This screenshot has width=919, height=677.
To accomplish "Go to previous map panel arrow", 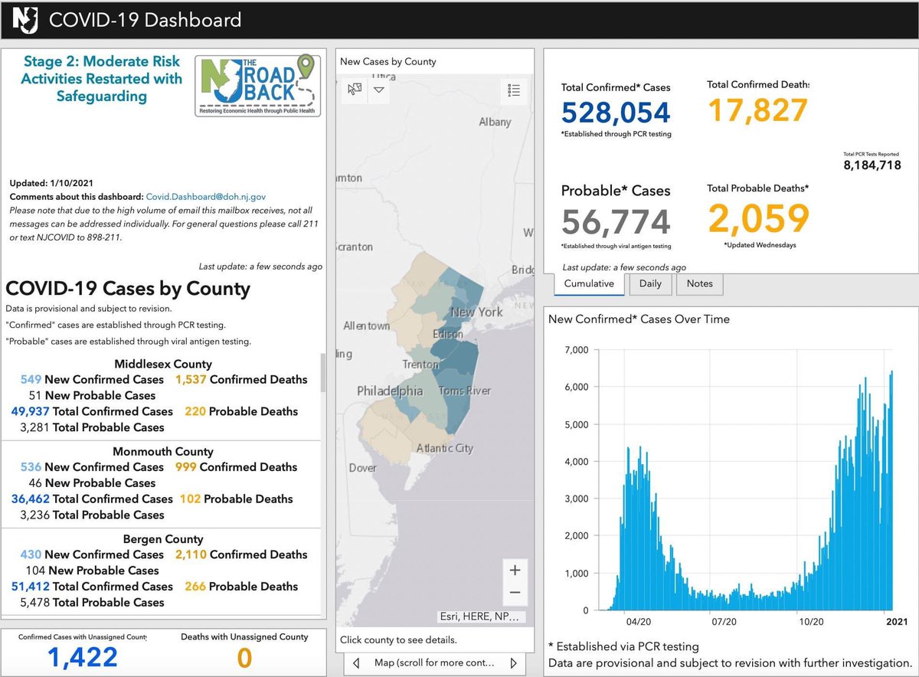I will click(x=356, y=662).
